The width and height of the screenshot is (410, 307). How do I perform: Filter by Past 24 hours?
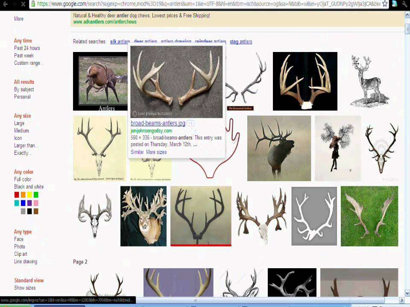tap(27, 48)
